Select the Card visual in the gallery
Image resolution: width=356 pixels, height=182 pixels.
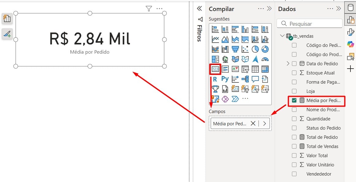click(x=215, y=69)
